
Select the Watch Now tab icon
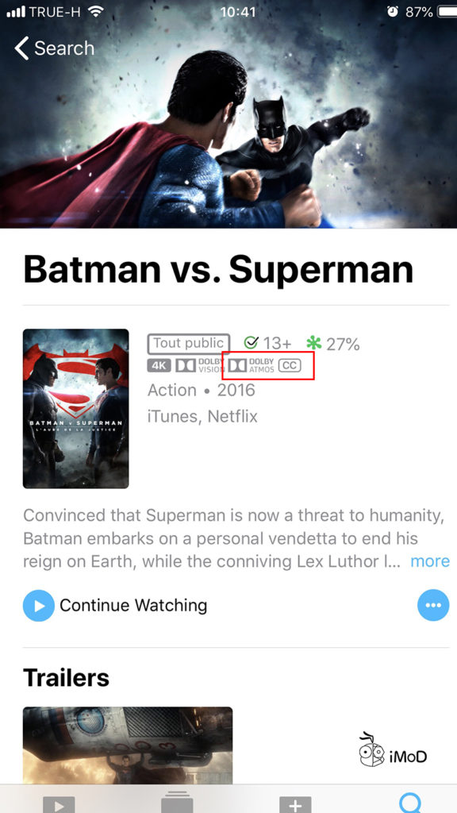pyautogui.click(x=57, y=804)
